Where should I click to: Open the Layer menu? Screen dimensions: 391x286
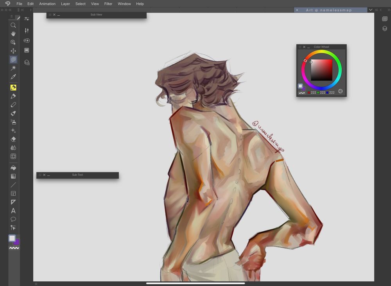pos(65,4)
